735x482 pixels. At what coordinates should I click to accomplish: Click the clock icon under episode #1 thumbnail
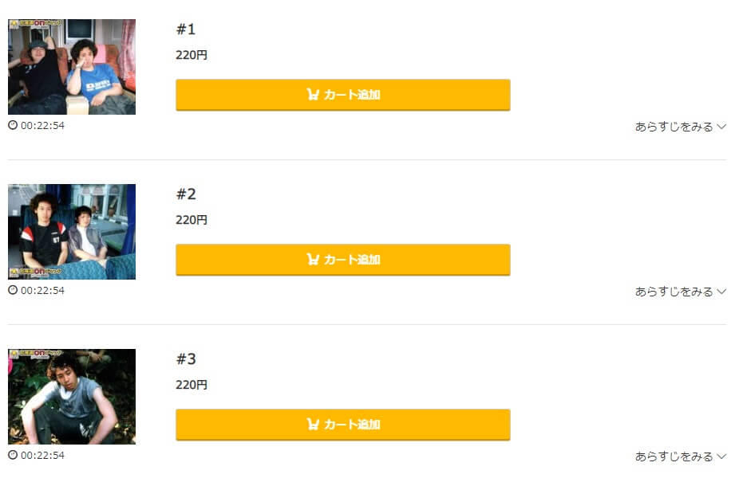point(13,125)
